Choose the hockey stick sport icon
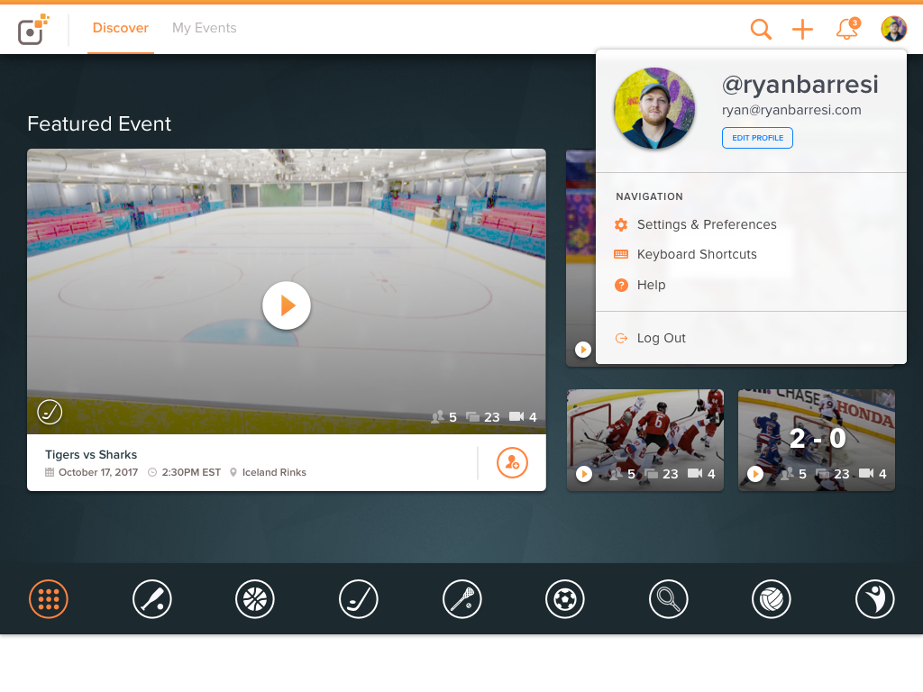This screenshot has width=923, height=692. point(359,598)
